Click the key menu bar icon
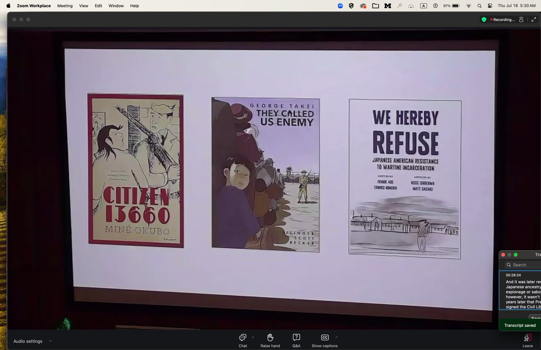The image size is (541, 350). click(x=399, y=6)
